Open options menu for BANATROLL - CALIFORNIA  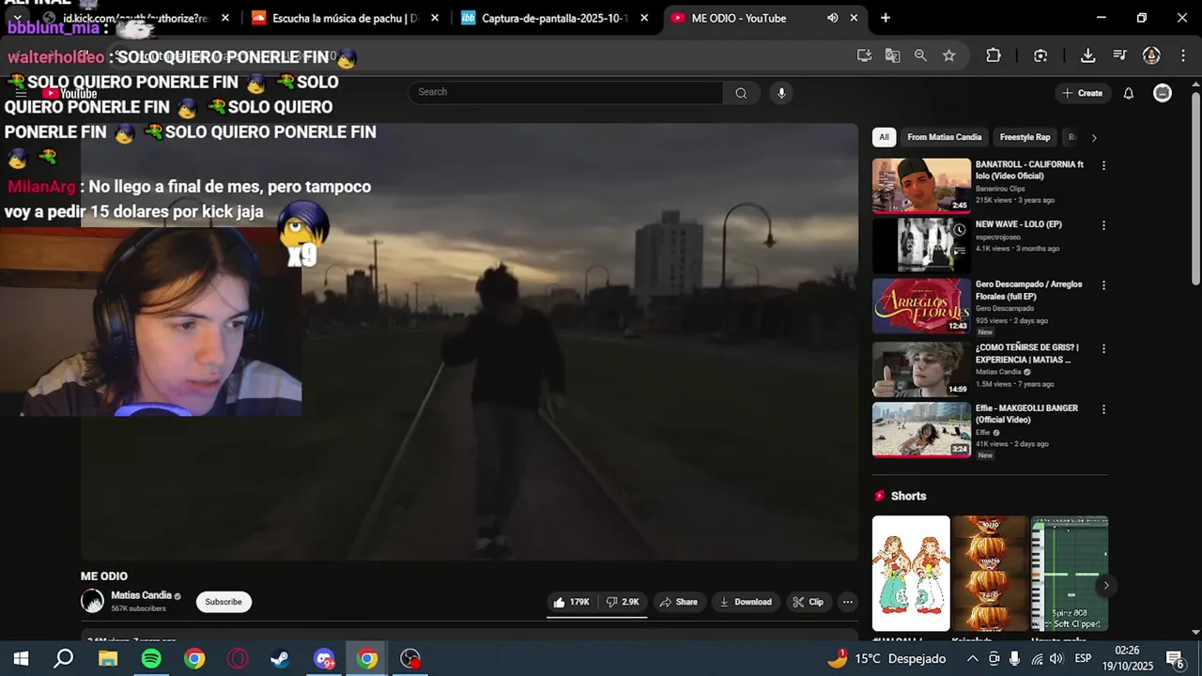pos(1103,165)
